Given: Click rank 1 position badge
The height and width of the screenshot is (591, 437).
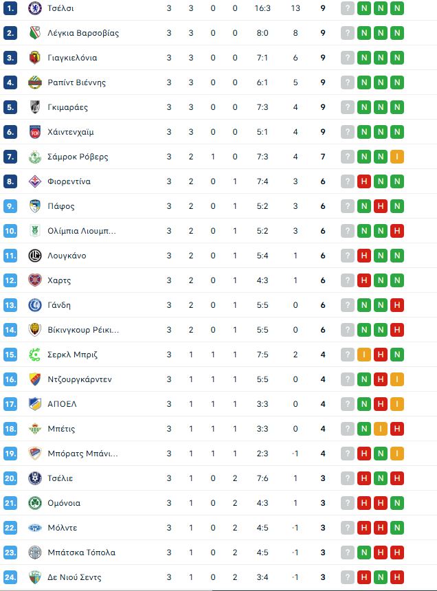Looking at the screenshot, I should 10,8.
